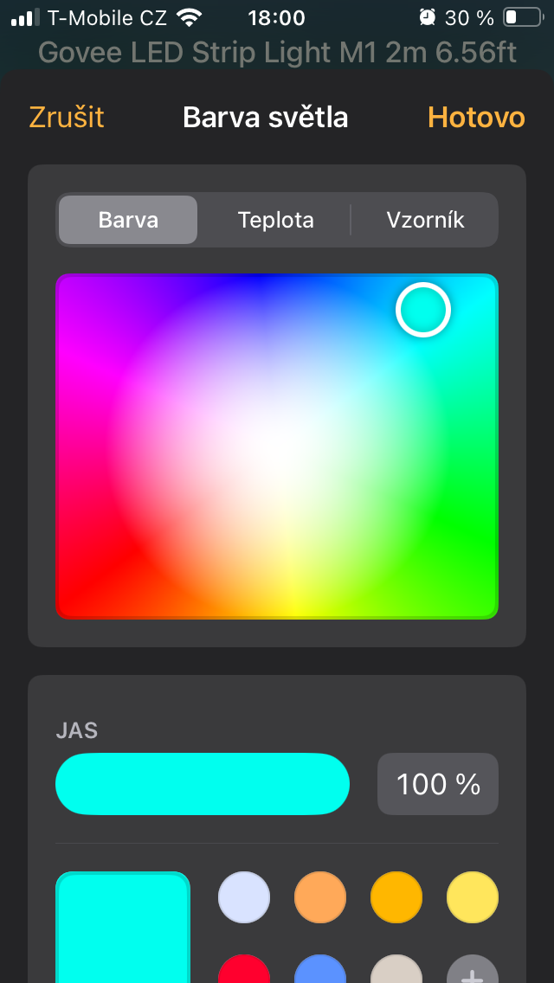Select the large cyan current-color preview
554x983 pixels.
[123, 928]
